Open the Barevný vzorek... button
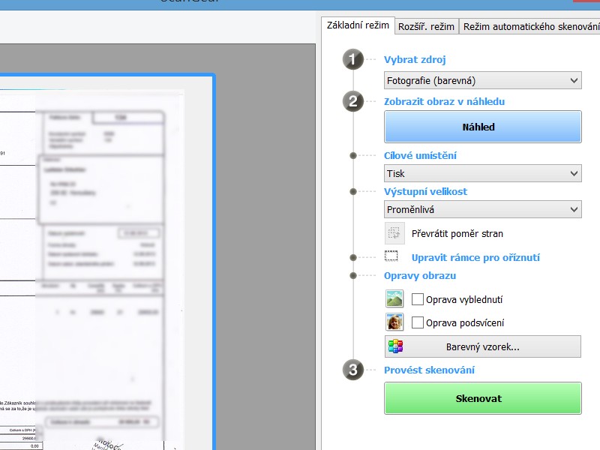The height and width of the screenshot is (450, 600). 482,346
